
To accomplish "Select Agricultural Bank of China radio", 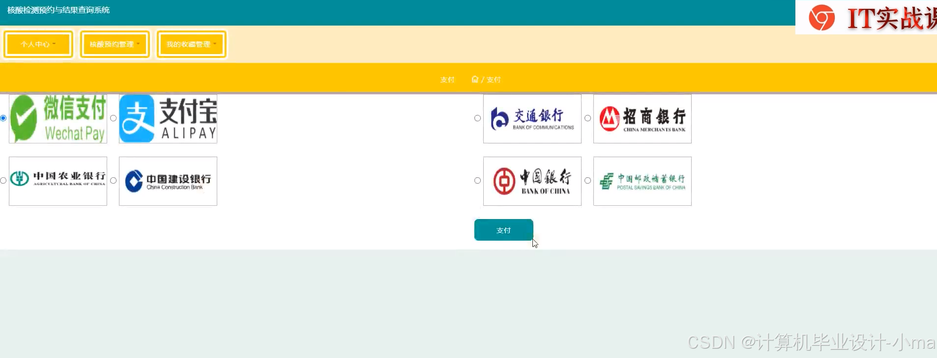I will (x=3, y=180).
